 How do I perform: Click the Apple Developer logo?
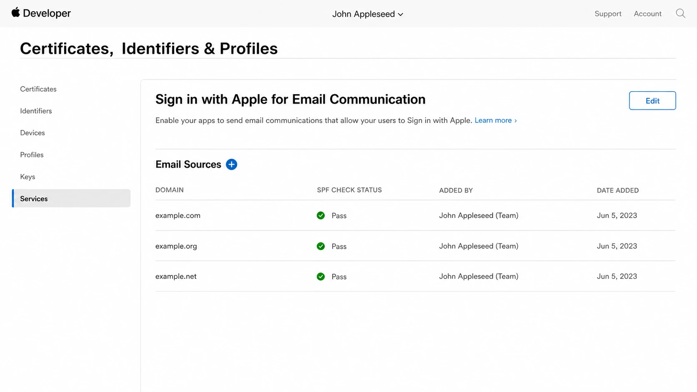pyautogui.click(x=41, y=13)
